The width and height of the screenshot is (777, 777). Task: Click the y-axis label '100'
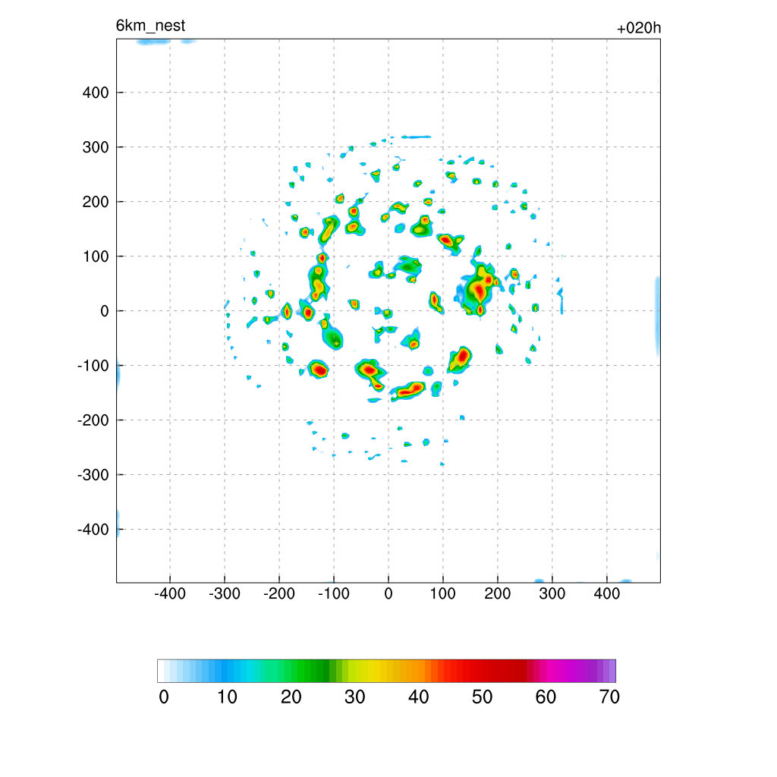tap(96, 256)
